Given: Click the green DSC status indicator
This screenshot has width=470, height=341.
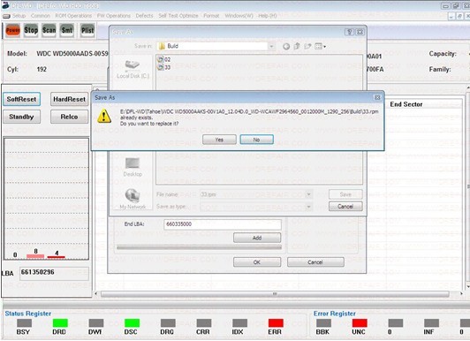Looking at the screenshot, I should point(133,322).
